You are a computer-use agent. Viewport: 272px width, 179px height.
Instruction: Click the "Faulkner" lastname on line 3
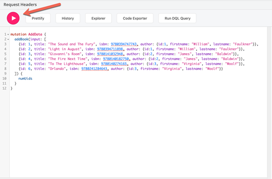(243, 44)
